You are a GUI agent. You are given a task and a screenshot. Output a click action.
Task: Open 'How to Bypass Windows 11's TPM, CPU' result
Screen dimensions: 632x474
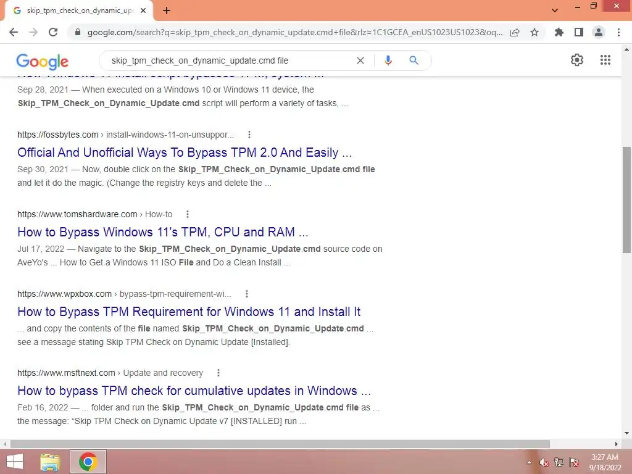[x=163, y=232]
